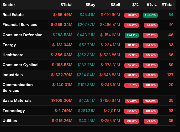The image size is (180, 132).
Task: Open the Real Estate sector row
Action: 13,15
